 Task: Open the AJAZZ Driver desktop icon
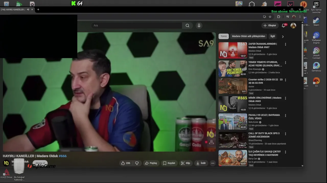click(x=6, y=174)
